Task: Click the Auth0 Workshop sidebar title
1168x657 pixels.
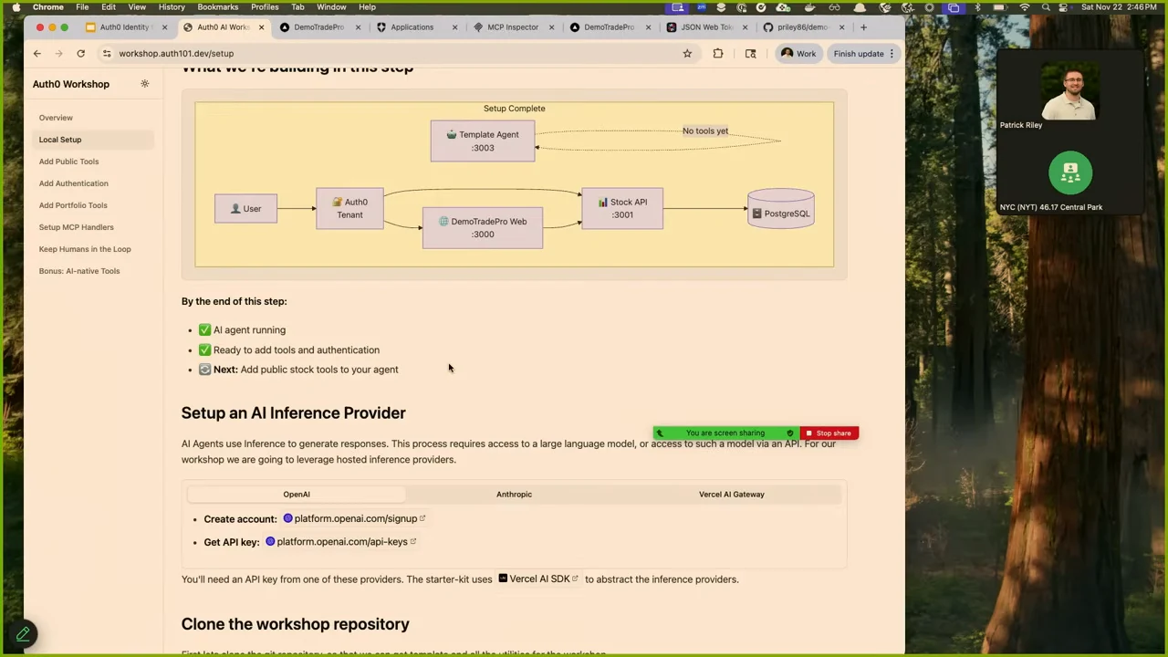Action: 71,84
